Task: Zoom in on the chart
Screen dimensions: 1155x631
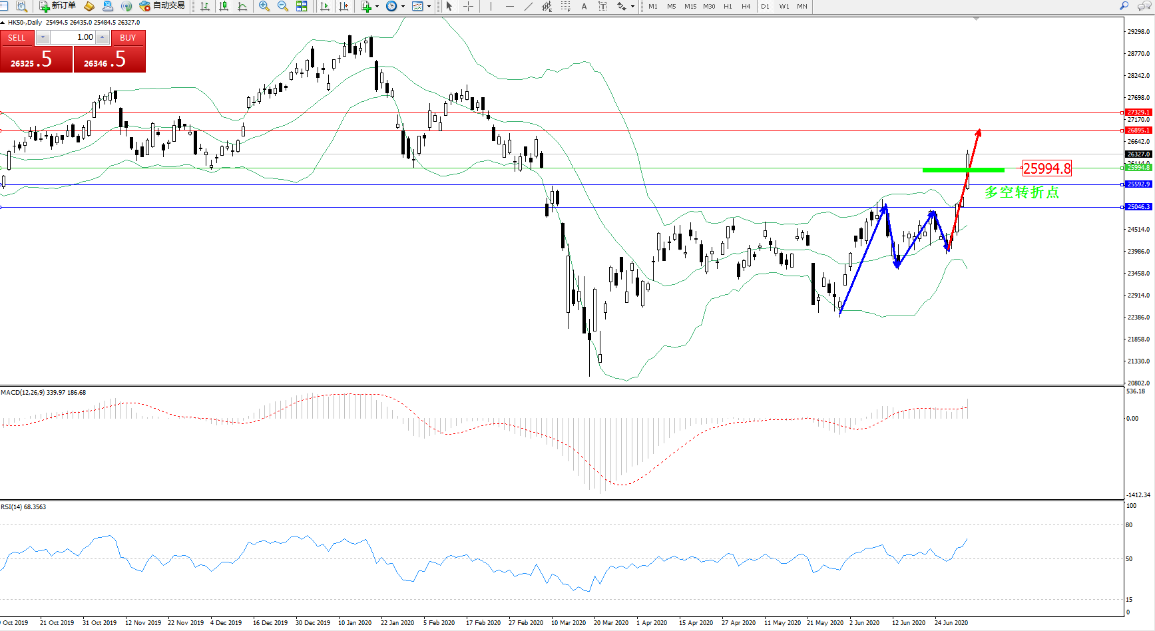Action: coord(264,6)
